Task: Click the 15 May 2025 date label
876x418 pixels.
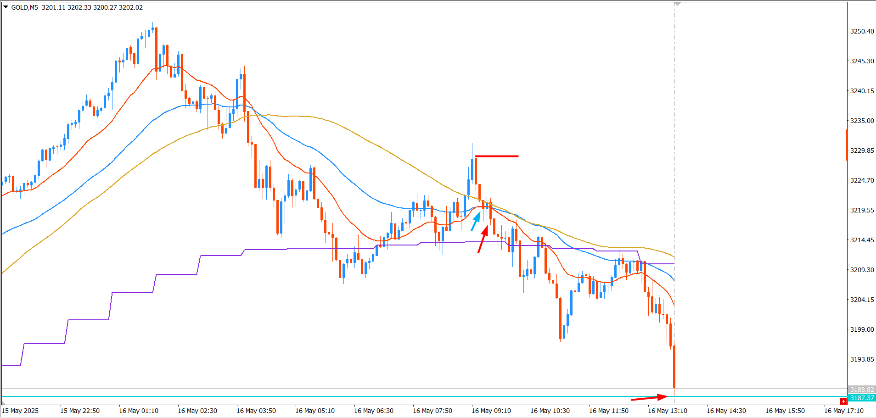Action: coord(20,411)
